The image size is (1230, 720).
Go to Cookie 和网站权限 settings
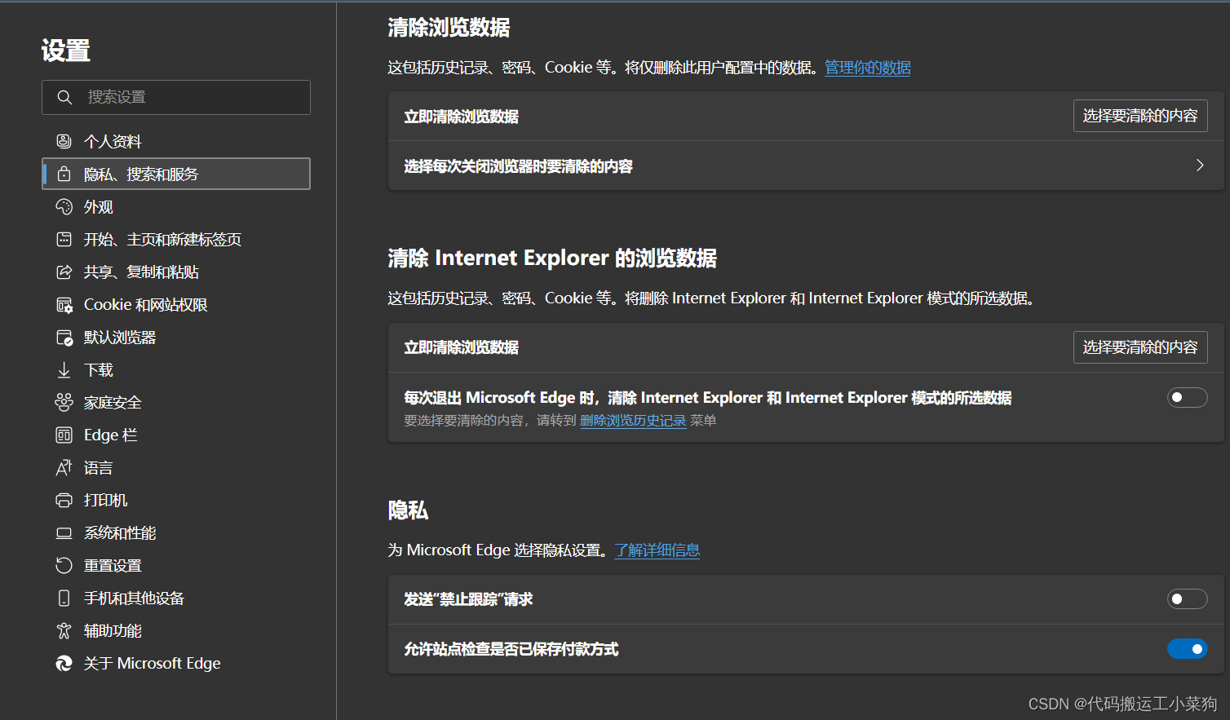tap(176, 304)
